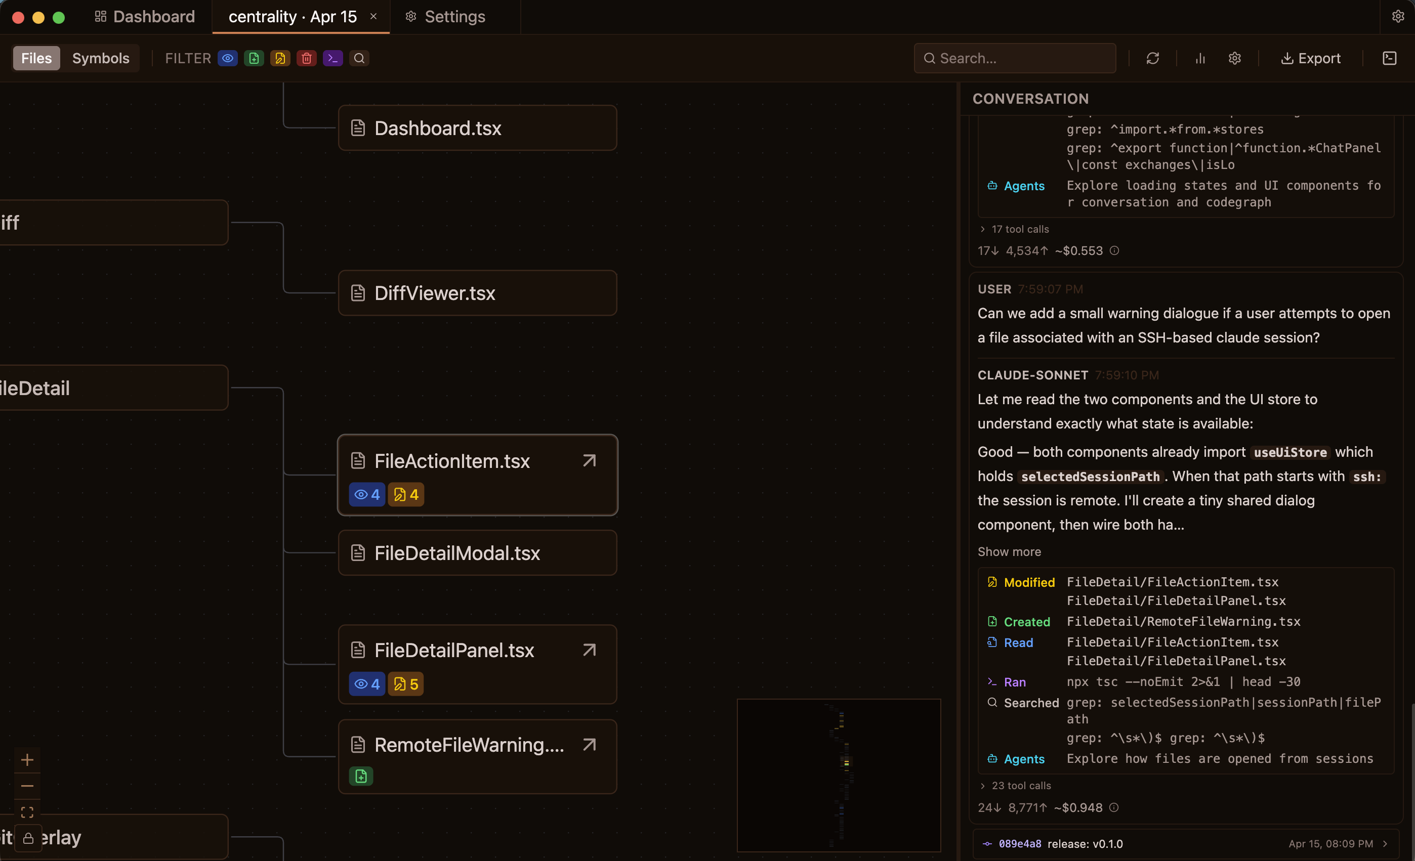Screen dimensions: 1415x861
Task: Expand the 17 tool calls section
Action: coord(1014,229)
